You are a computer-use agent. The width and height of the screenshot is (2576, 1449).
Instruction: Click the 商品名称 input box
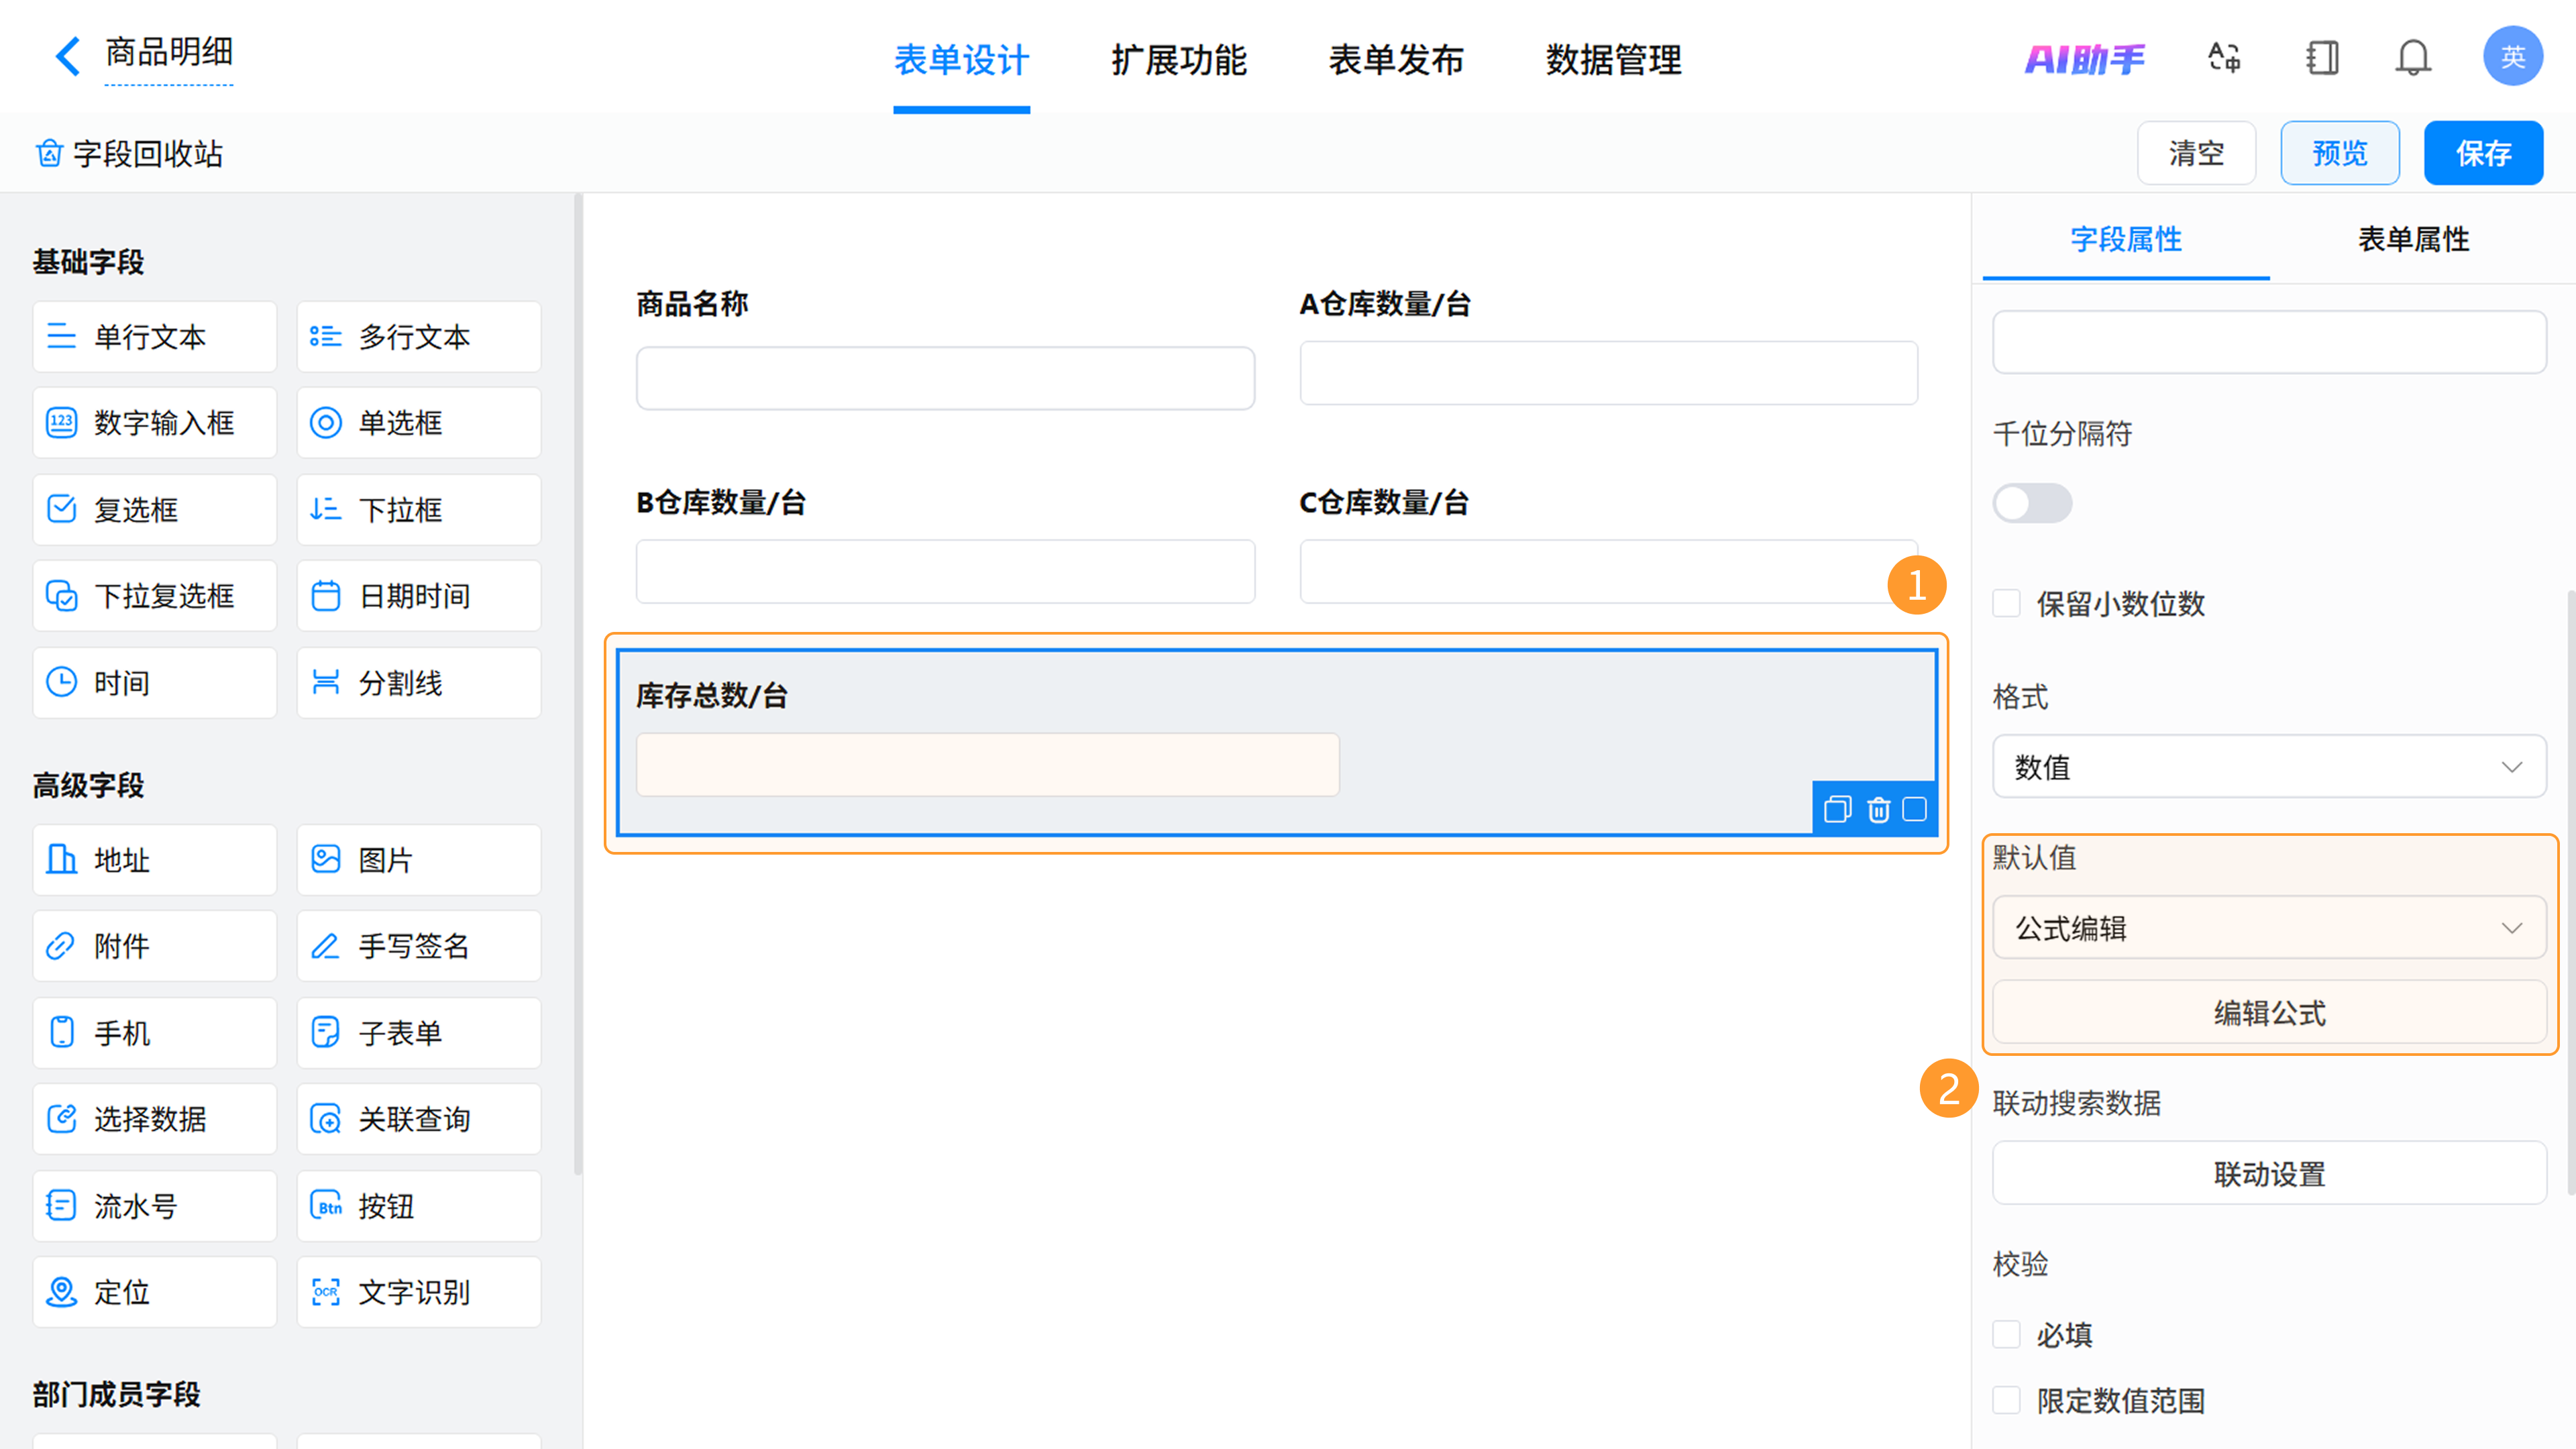click(x=945, y=378)
